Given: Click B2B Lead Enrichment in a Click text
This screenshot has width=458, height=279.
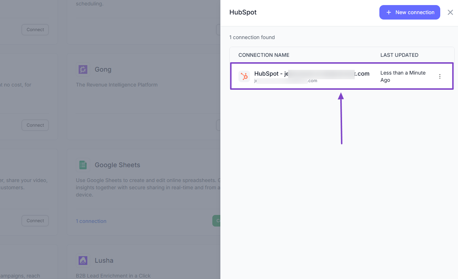Looking at the screenshot, I should coord(113,276).
